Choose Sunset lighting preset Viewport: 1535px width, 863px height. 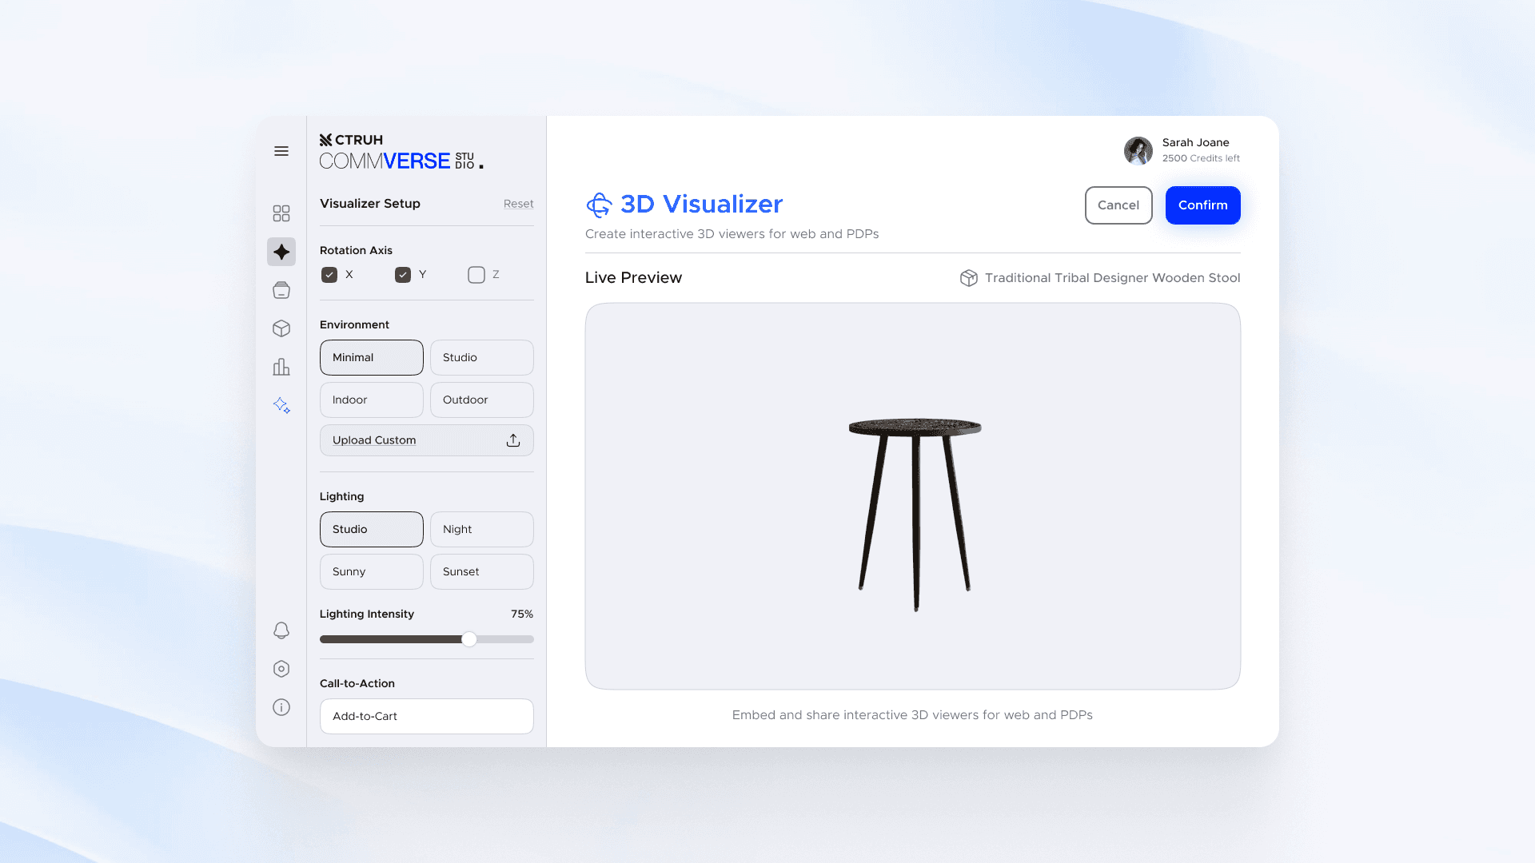coord(481,571)
